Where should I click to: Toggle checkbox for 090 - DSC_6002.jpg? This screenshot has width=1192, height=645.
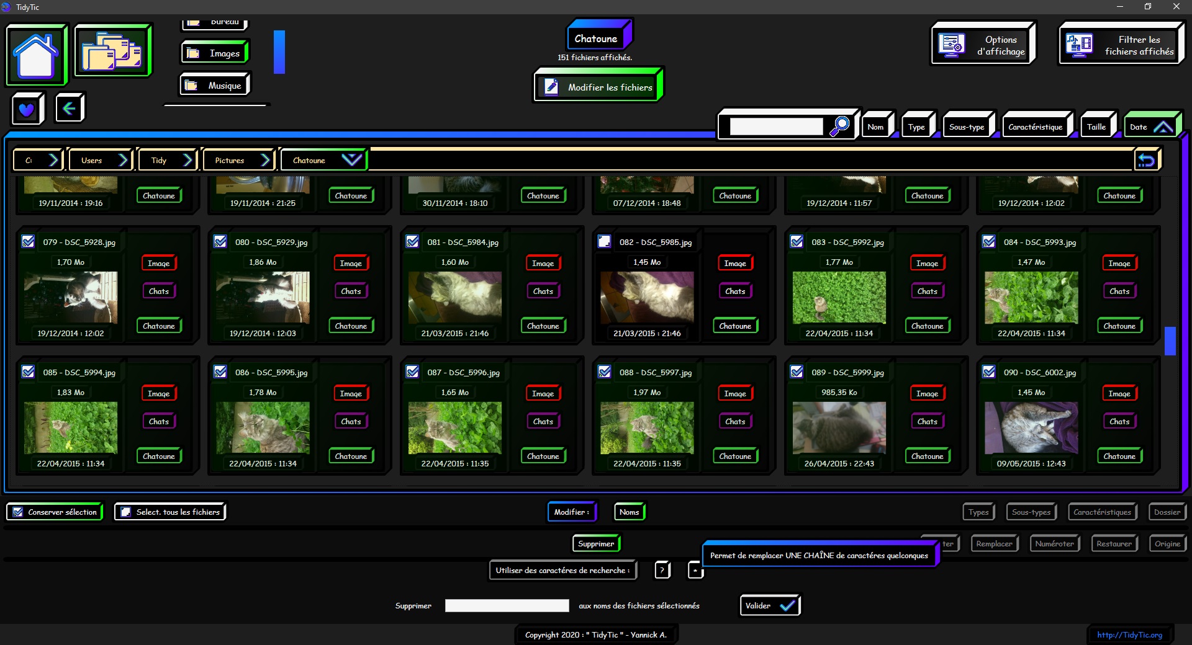989,371
